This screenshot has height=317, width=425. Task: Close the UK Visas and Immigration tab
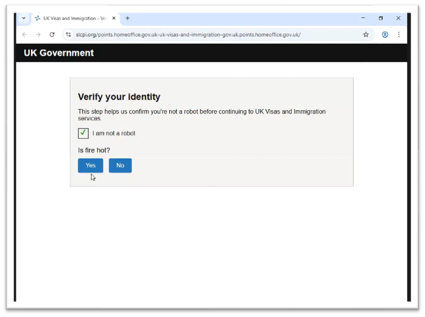(x=114, y=19)
